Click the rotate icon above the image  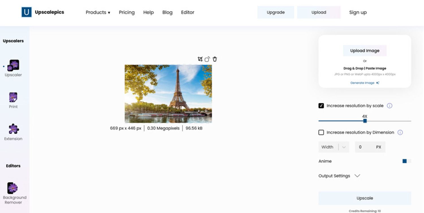pyautogui.click(x=207, y=59)
